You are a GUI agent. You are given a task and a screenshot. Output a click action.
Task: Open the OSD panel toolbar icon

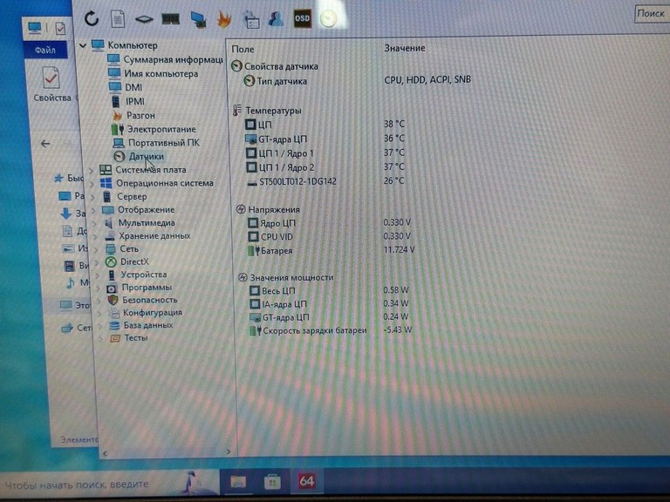click(x=302, y=18)
